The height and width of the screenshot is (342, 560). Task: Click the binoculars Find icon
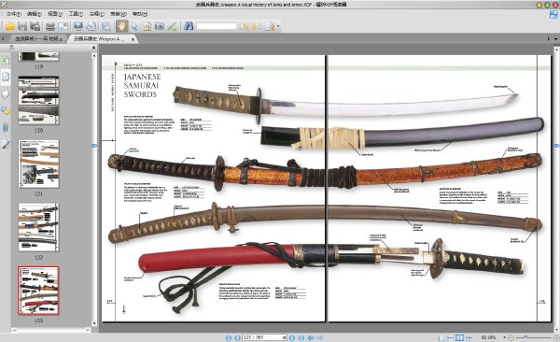pos(189,26)
